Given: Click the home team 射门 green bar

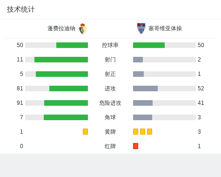Looking at the screenshot, I should tap(61, 60).
